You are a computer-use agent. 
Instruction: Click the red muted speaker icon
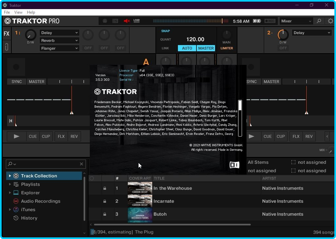pyautogui.click(x=127, y=21)
